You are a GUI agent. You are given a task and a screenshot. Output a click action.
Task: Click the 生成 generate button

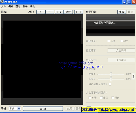pyautogui.click(x=43, y=109)
